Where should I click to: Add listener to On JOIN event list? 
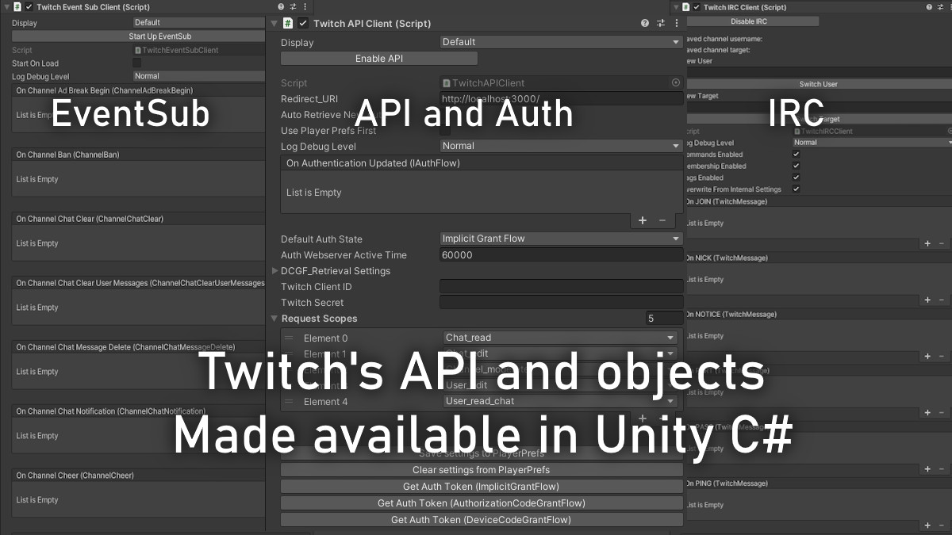click(x=927, y=243)
